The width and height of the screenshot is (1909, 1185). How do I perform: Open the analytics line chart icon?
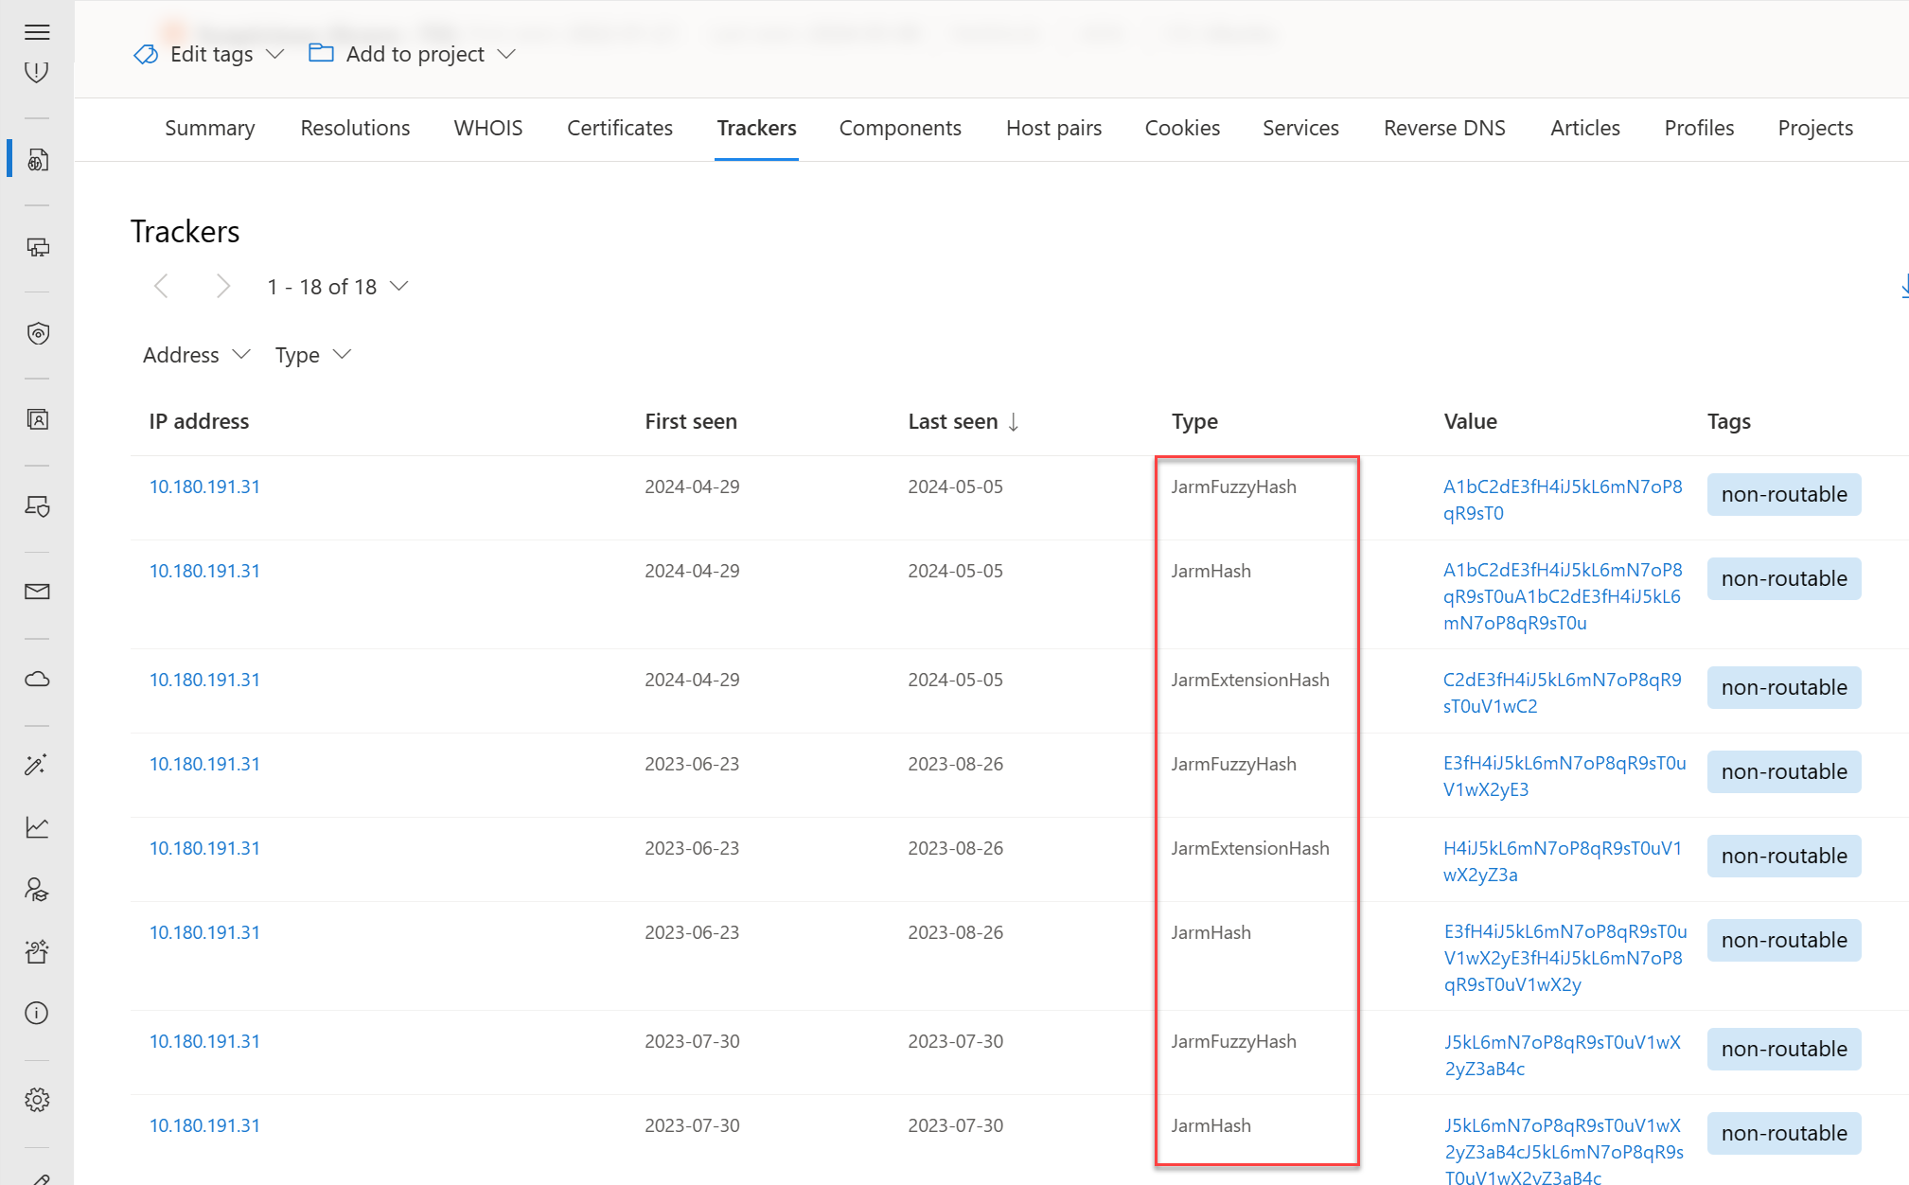pyautogui.click(x=37, y=827)
